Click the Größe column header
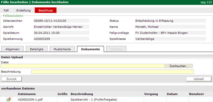Image resolution: width=213 pixels, height=102 pixels. click(x=63, y=94)
